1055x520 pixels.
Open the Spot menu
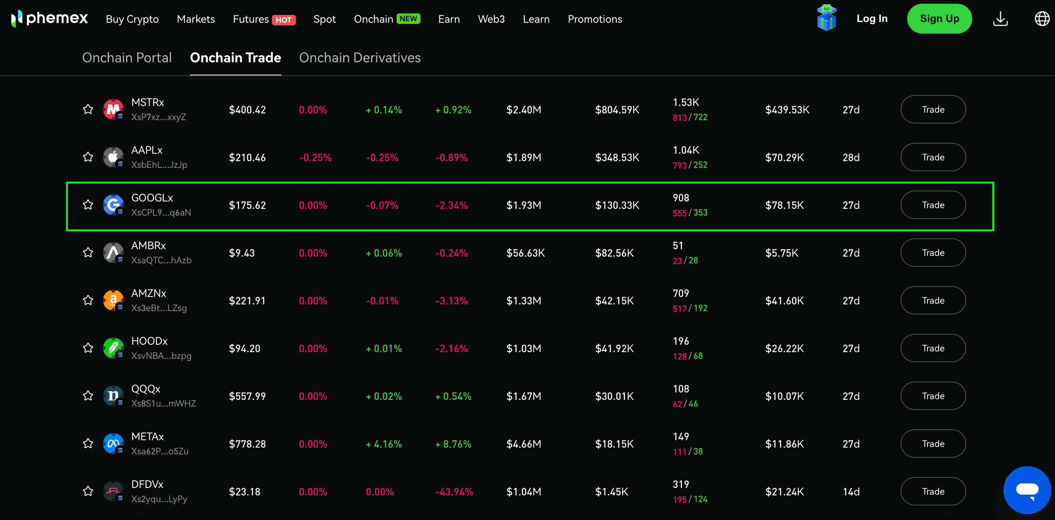tap(324, 19)
